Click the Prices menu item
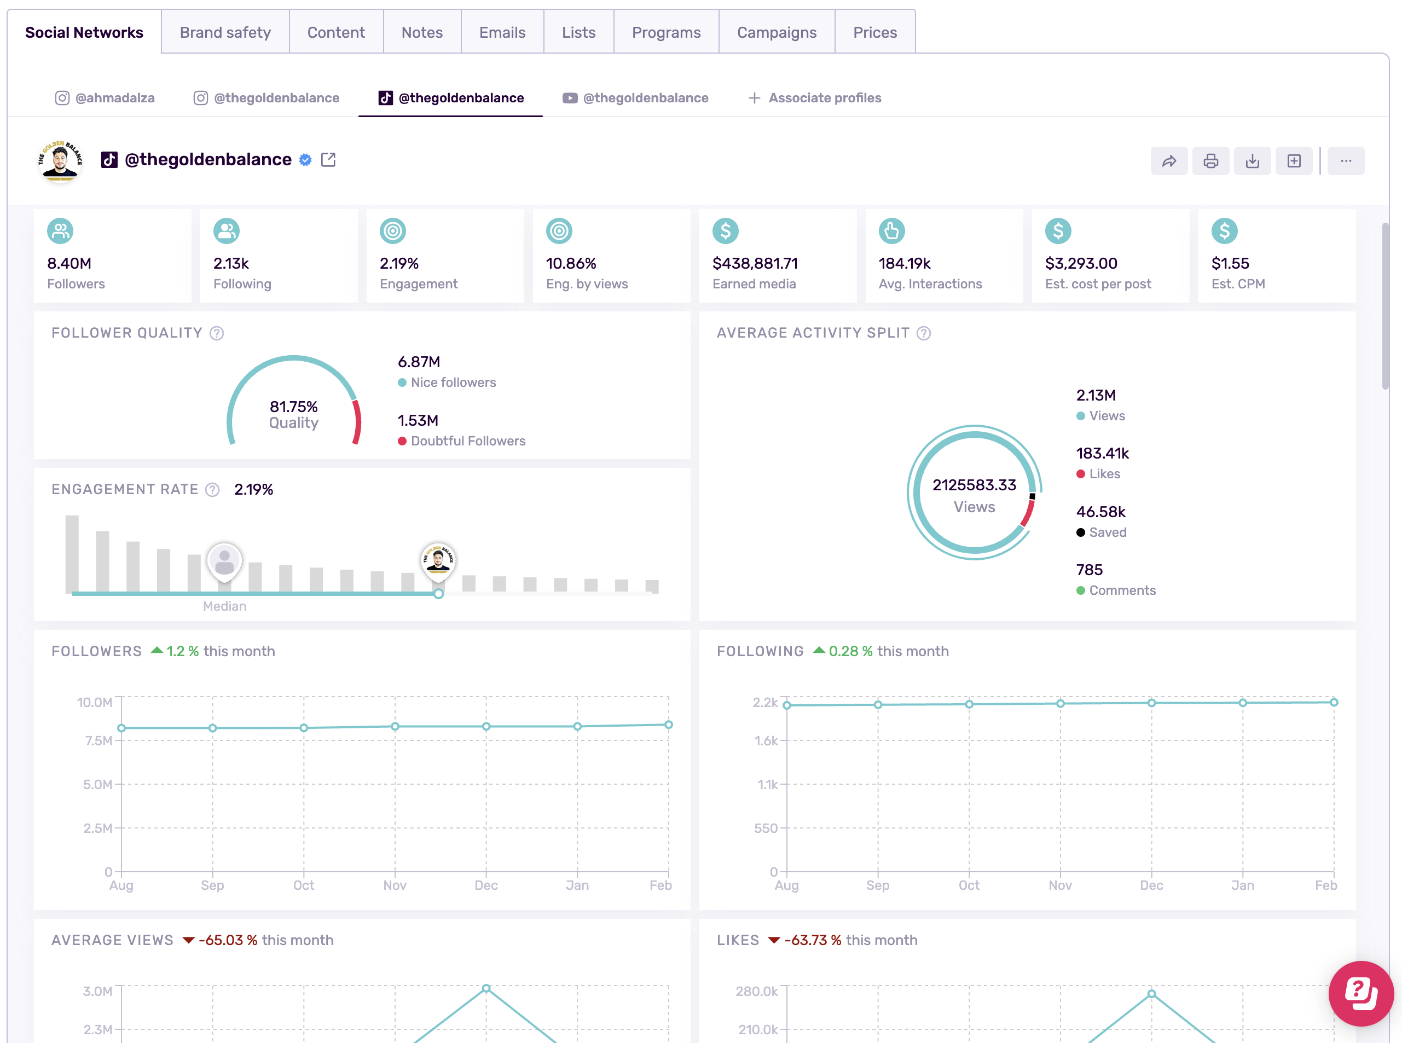Viewport: 1402px width, 1043px height. point(875,32)
